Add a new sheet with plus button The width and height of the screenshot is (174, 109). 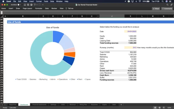[121, 105]
